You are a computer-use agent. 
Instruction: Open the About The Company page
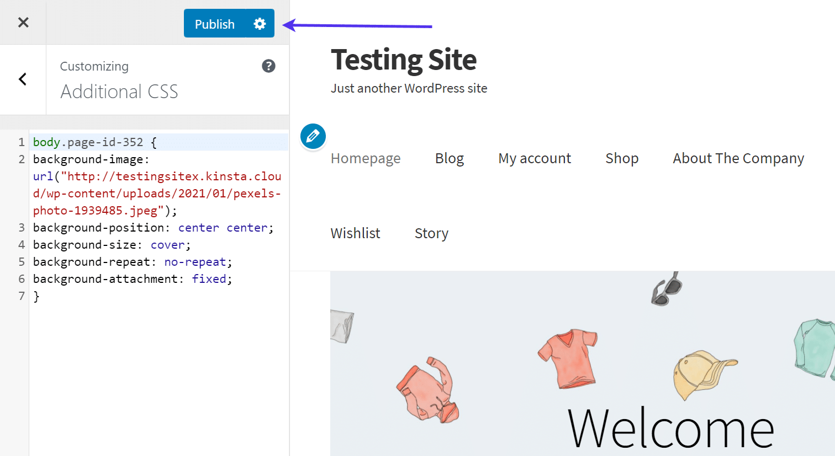(738, 158)
